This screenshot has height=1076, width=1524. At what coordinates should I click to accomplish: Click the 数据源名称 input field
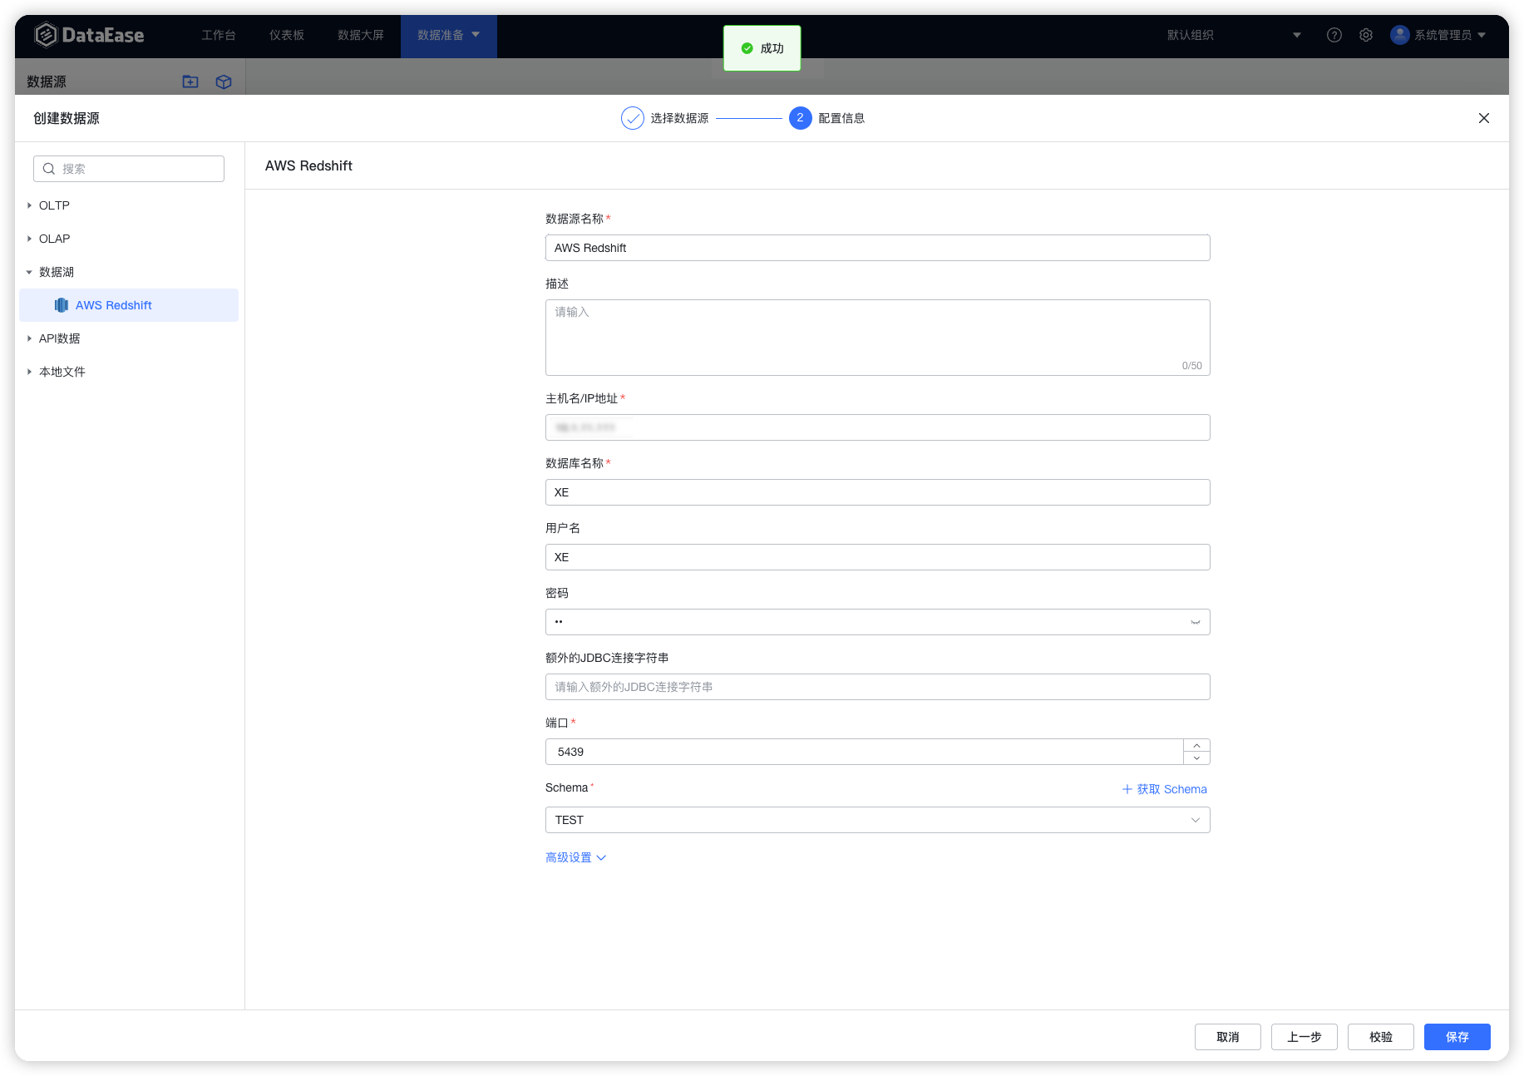point(877,248)
